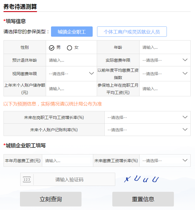Select the 女 gender radio button

coord(69,48)
